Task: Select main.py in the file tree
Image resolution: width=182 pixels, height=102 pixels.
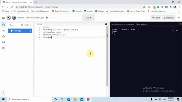Action: click(x=20, y=31)
